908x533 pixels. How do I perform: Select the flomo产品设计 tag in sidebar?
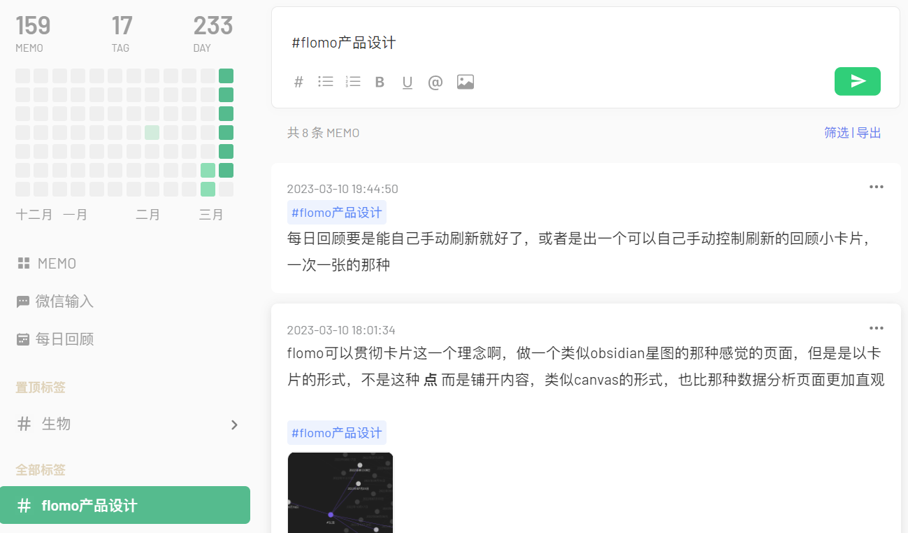pos(125,505)
